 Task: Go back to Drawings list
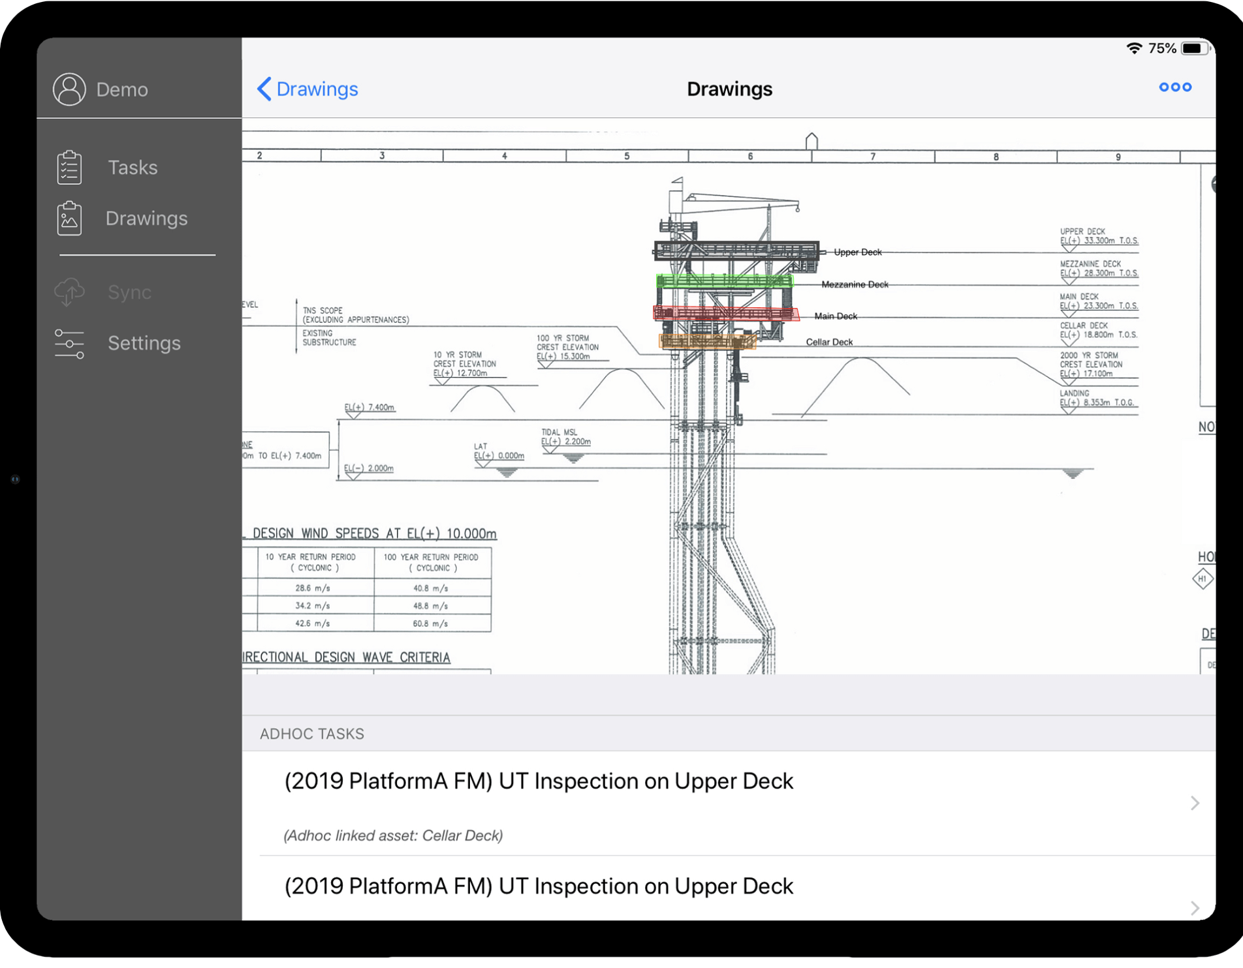[x=317, y=89]
